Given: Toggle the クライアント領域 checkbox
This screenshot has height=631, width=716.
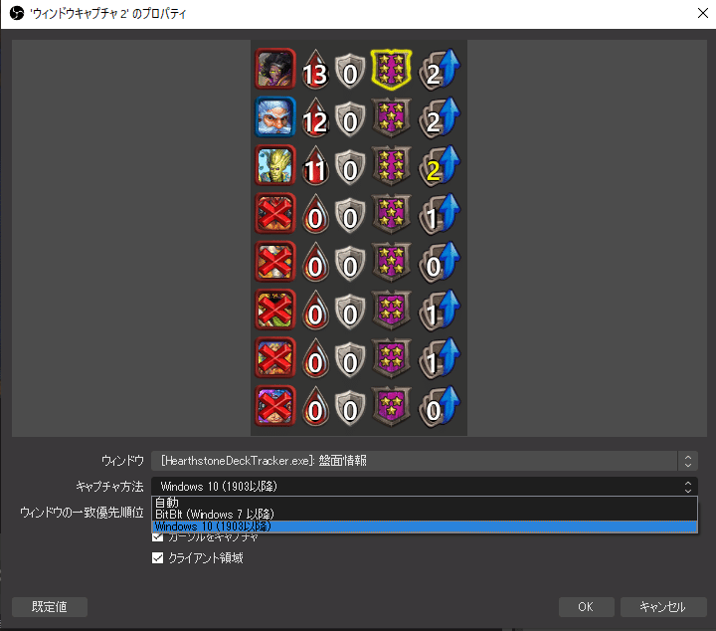Looking at the screenshot, I should pos(157,558).
